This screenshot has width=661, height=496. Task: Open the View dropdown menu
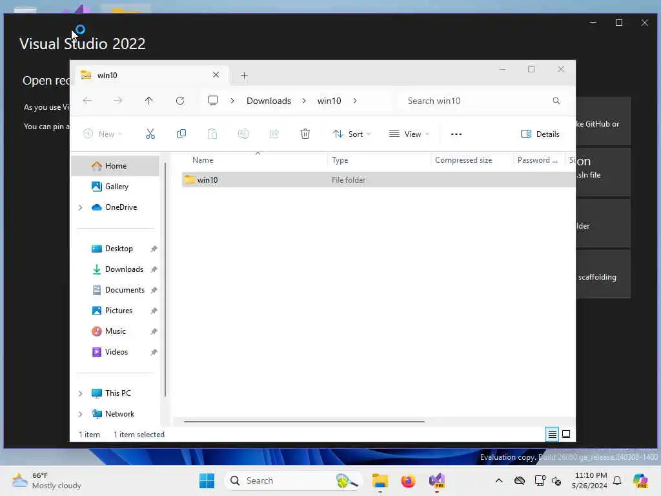409,134
